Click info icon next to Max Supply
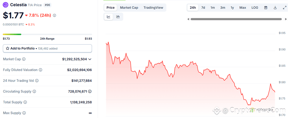 tap(24, 113)
